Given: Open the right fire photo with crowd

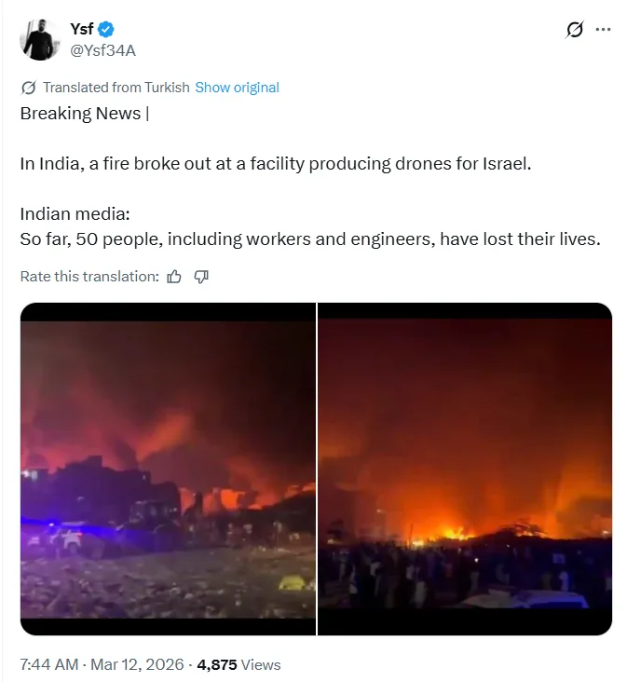Looking at the screenshot, I should coord(465,469).
